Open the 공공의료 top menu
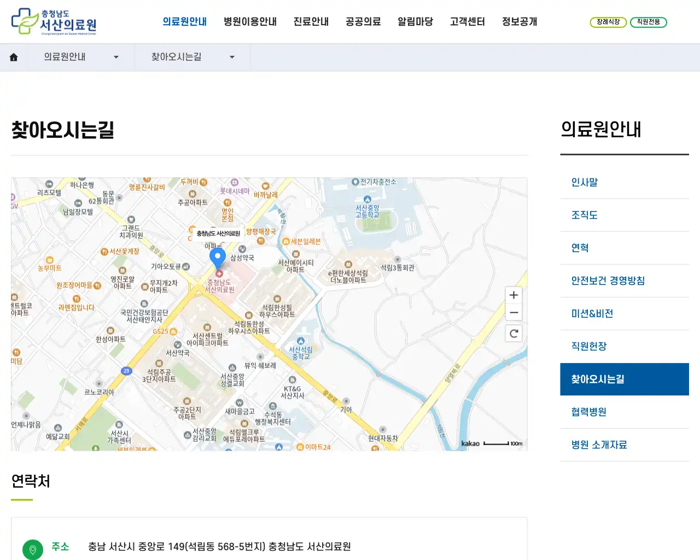The width and height of the screenshot is (700, 560). click(x=363, y=22)
